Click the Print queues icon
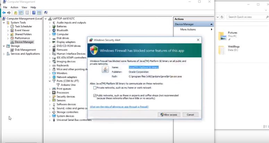 54,89
